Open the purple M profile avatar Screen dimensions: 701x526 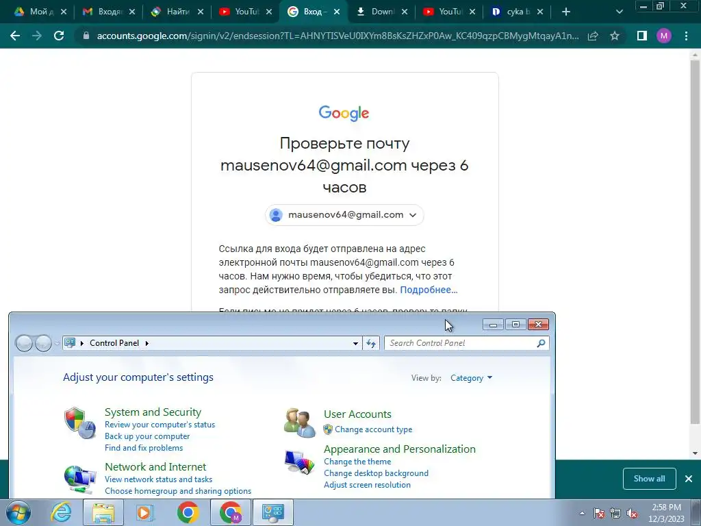tap(664, 36)
